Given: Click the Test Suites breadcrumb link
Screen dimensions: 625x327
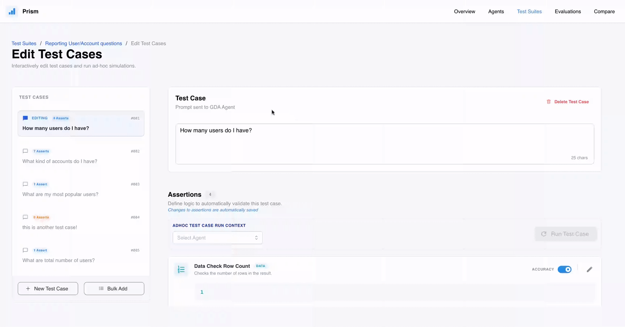Looking at the screenshot, I should point(24,43).
